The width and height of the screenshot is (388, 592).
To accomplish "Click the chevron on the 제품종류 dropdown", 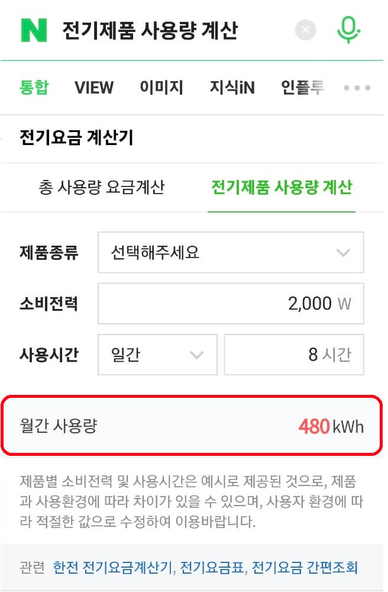I will 342,252.
